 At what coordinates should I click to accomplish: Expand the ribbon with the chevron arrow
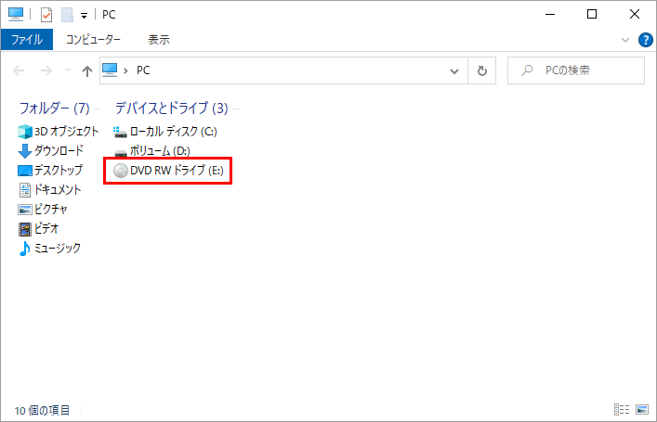(x=625, y=40)
